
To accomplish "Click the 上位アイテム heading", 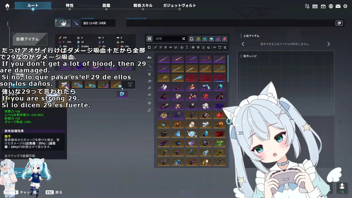I will pos(251,36).
